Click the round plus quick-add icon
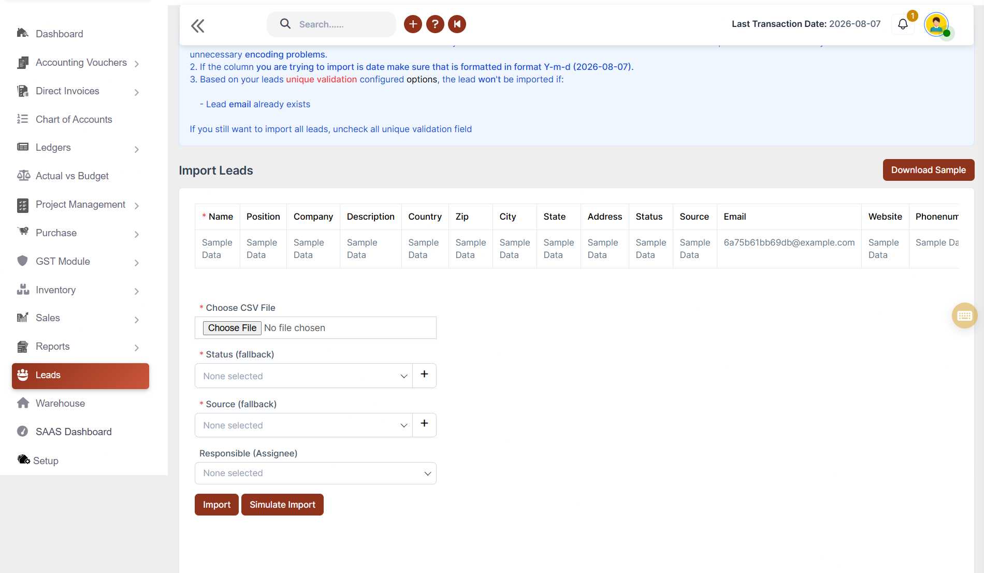 click(413, 24)
